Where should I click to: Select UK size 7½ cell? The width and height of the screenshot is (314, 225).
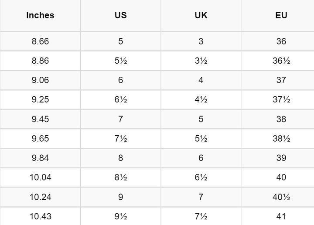[x=201, y=216]
